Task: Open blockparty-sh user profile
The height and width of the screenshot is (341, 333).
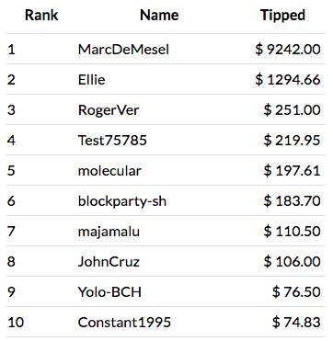Action: 122,201
